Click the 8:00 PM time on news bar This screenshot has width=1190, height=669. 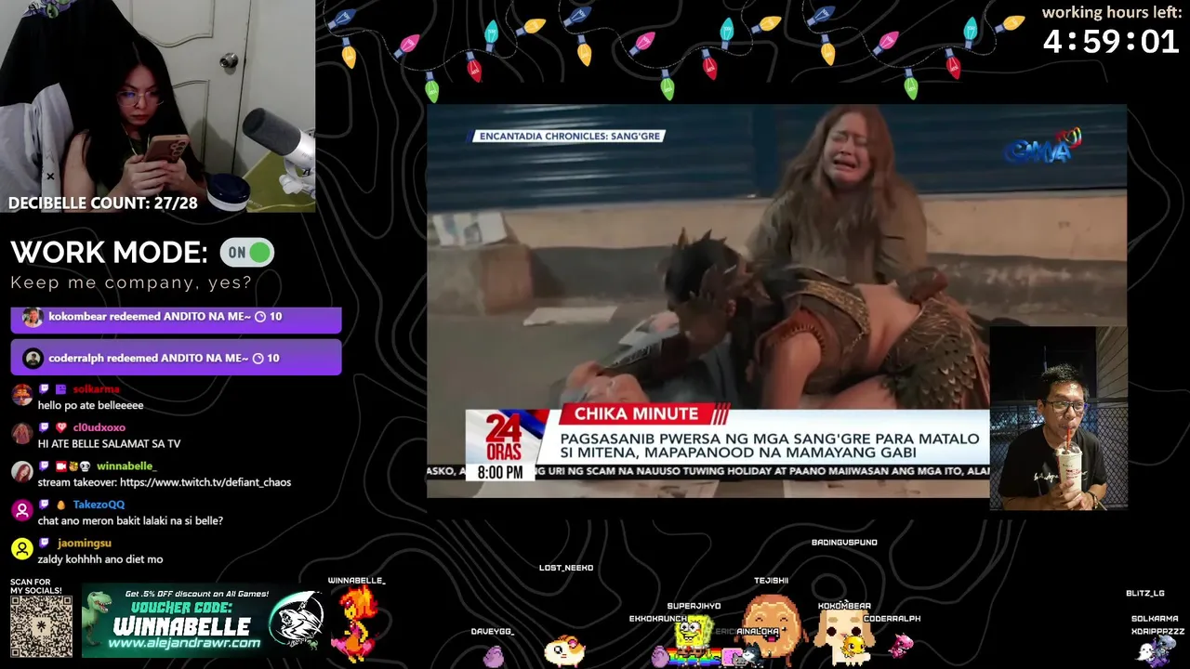click(500, 473)
